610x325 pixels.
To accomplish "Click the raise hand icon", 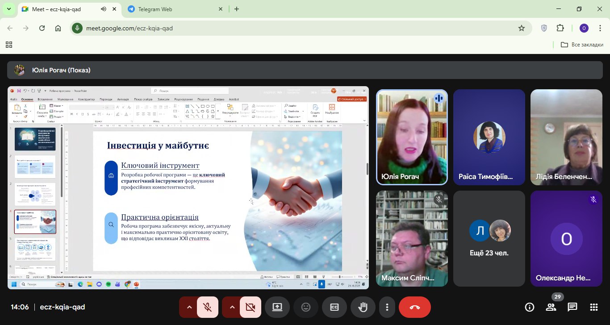I will tap(363, 307).
